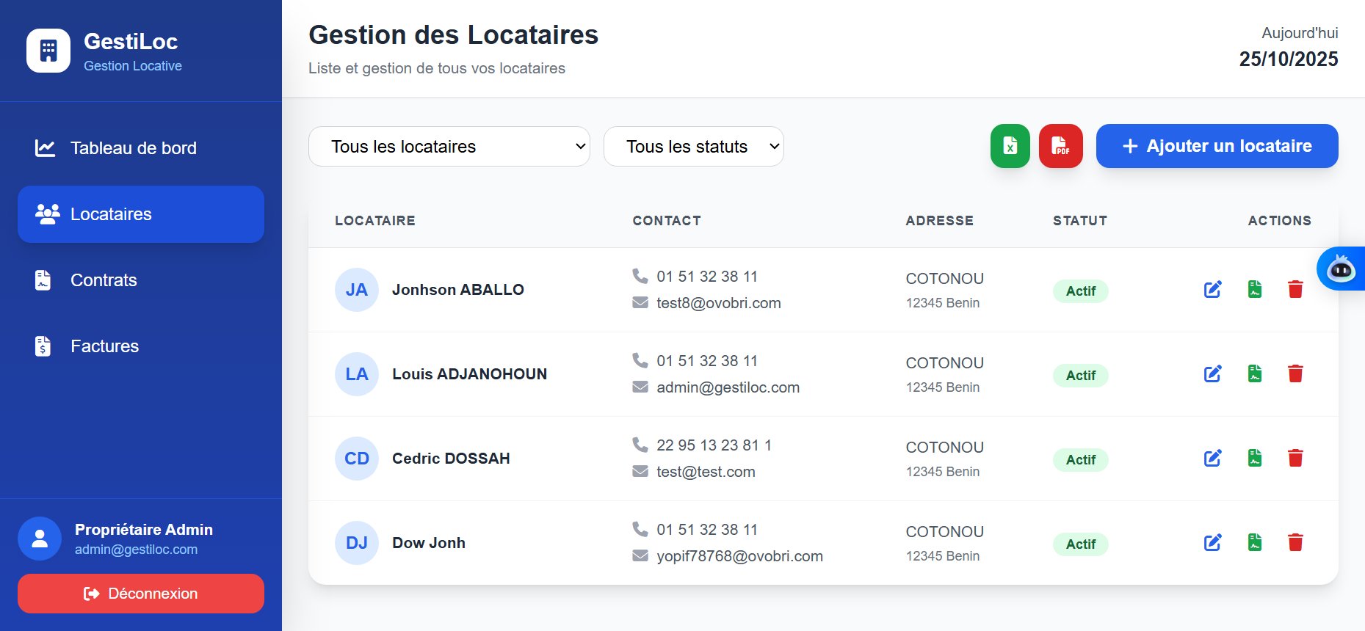Open contract document for Cedric DOSSAH
The image size is (1365, 631).
[x=1255, y=459]
